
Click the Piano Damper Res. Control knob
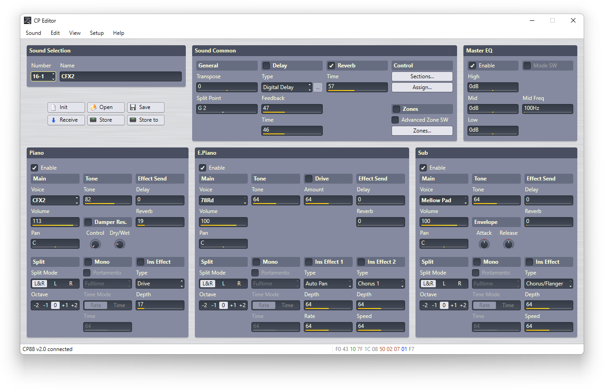point(95,244)
